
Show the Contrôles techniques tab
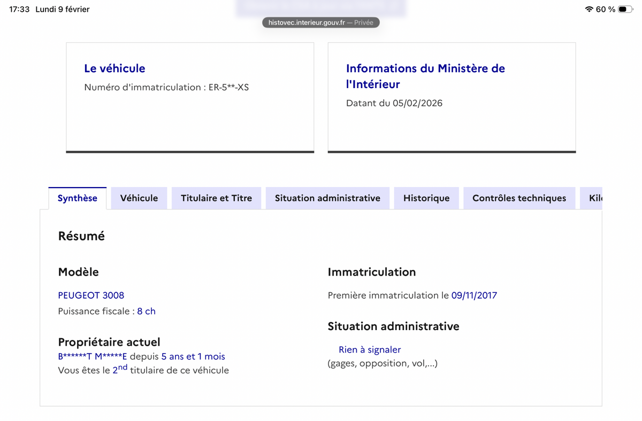pos(519,198)
